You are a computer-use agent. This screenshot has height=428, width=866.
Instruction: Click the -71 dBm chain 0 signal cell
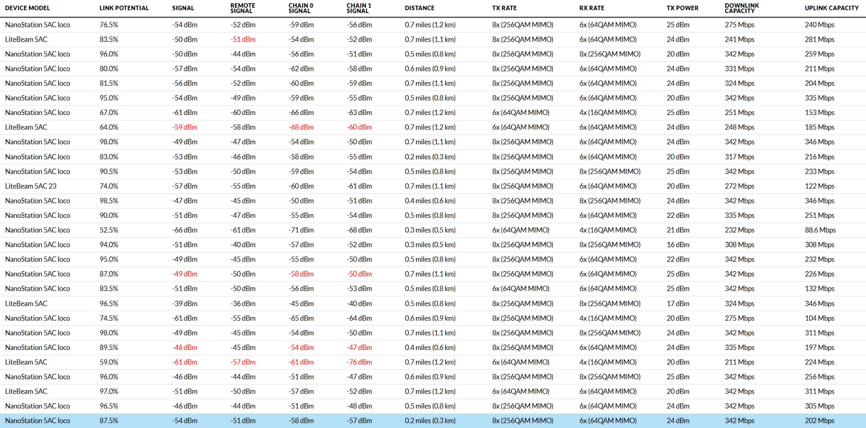tap(301, 230)
